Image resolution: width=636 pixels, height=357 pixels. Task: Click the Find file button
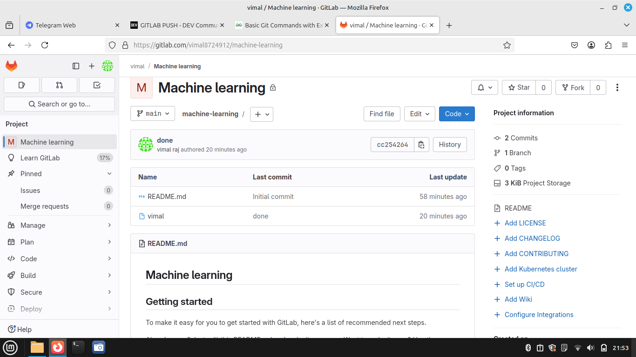coord(382,114)
